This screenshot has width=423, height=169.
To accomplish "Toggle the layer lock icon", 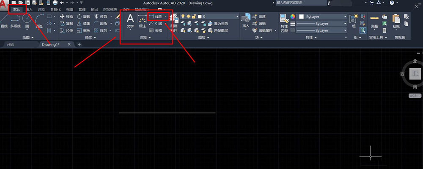I will [193, 16].
